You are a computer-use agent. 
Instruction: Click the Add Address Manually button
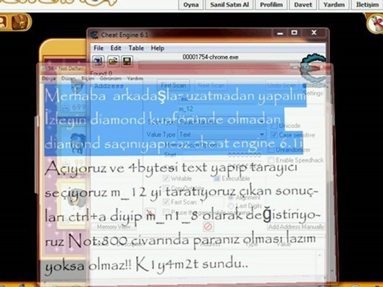pyautogui.click(x=296, y=227)
